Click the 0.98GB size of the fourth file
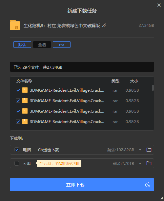Viewport: 164px width, 201px height. tap(132, 122)
